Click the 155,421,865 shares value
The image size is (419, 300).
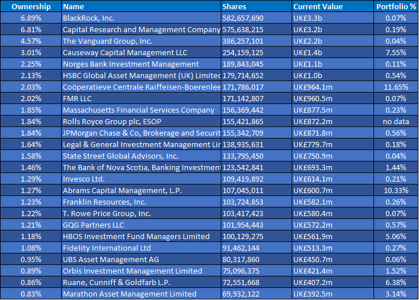click(x=243, y=121)
